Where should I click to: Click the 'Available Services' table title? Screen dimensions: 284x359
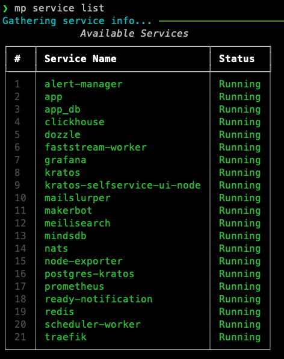click(134, 33)
